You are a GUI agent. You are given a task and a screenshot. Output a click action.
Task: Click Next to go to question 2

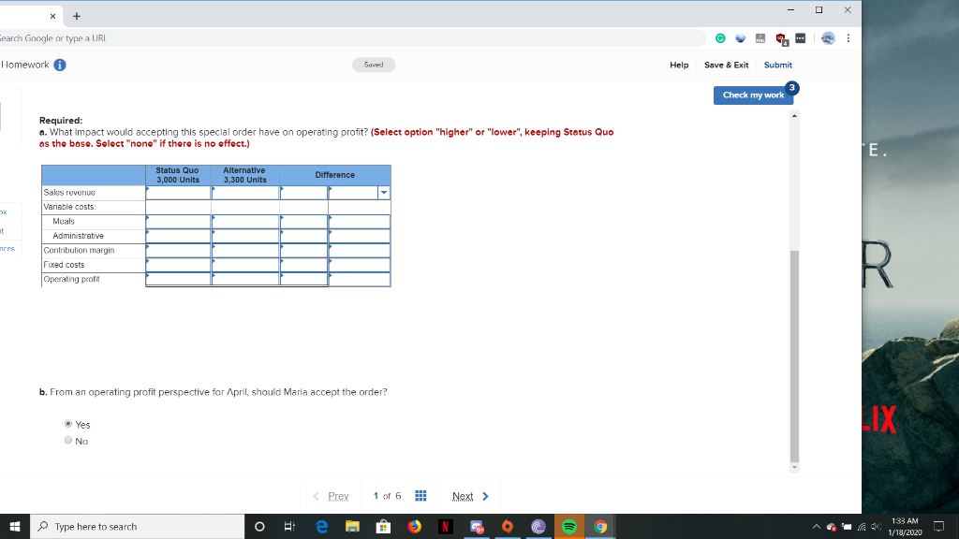465,495
